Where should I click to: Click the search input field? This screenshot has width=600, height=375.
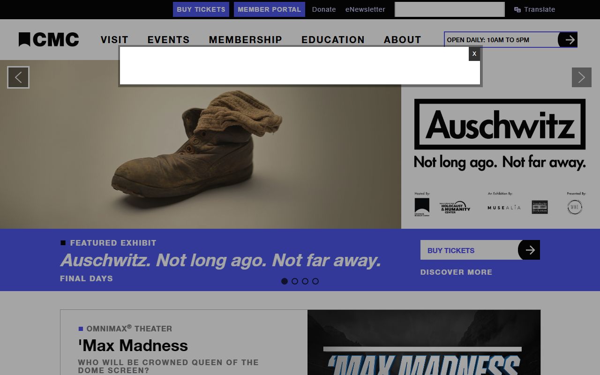pyautogui.click(x=449, y=9)
